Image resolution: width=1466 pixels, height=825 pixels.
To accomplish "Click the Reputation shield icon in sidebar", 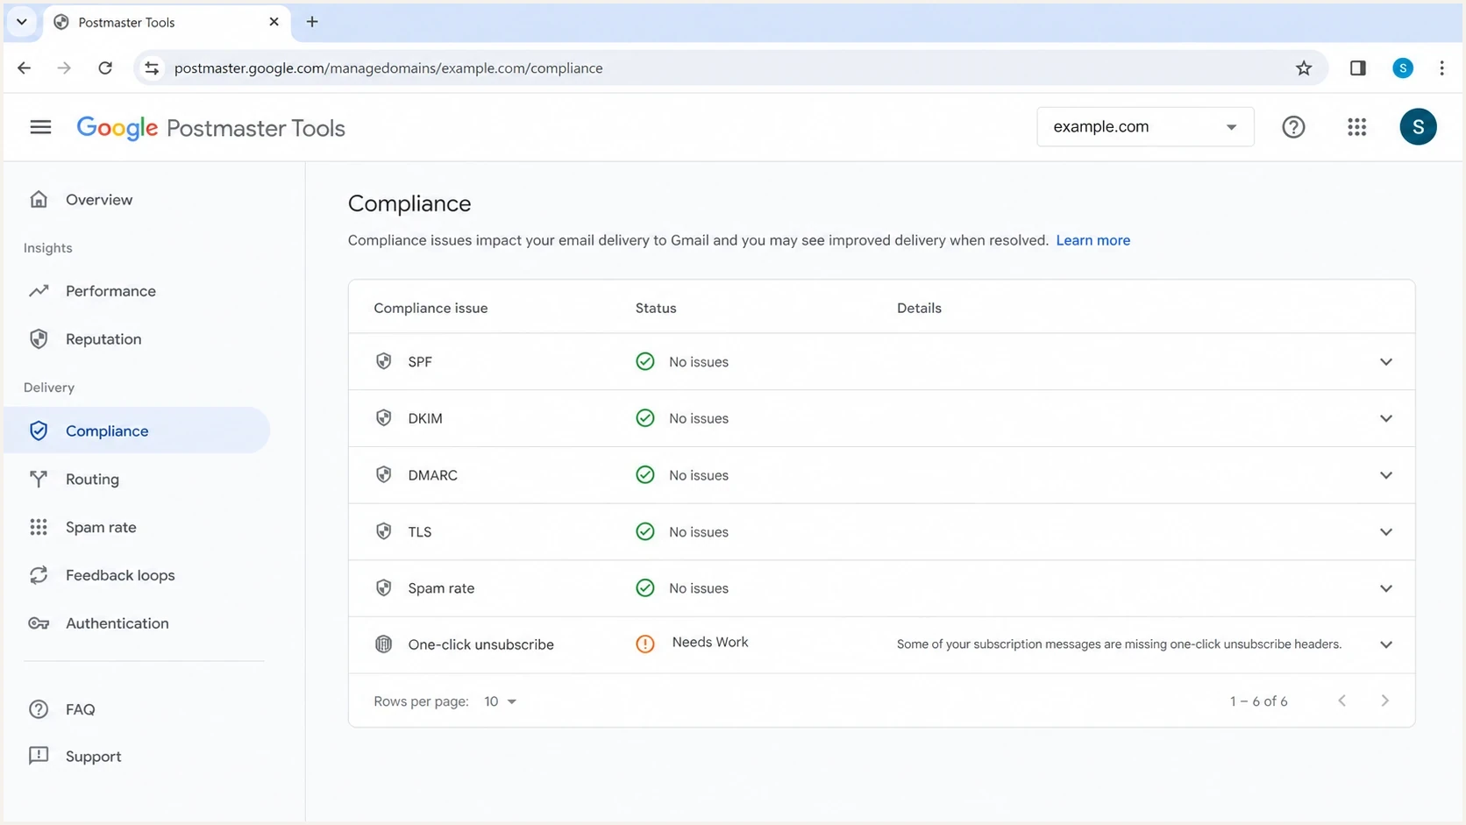I will coord(39,339).
